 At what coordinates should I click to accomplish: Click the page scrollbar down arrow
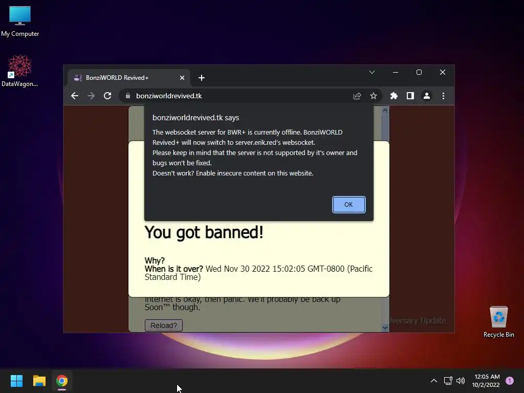point(385,328)
